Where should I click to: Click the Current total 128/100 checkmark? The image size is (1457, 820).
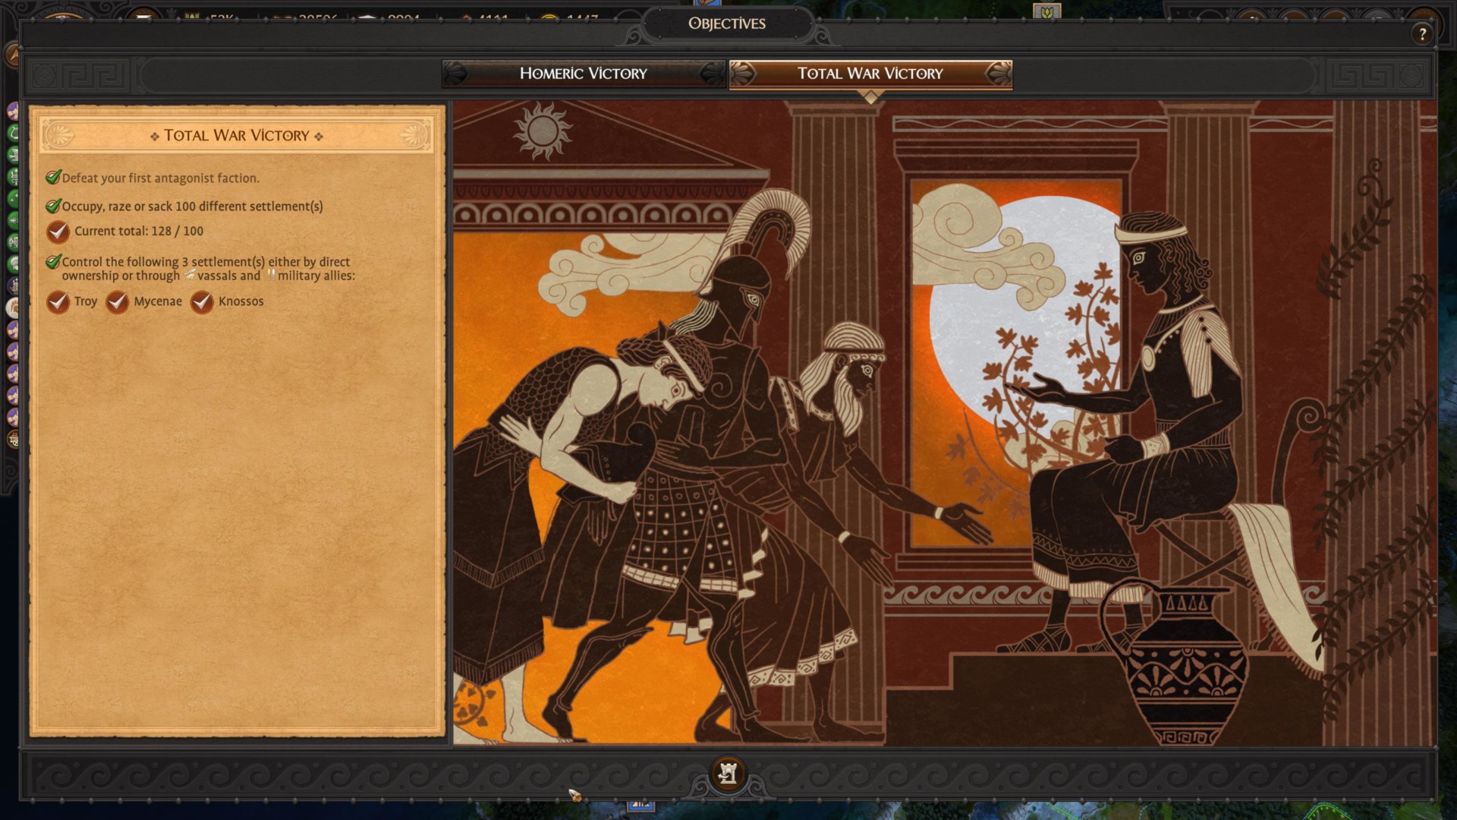(x=58, y=231)
